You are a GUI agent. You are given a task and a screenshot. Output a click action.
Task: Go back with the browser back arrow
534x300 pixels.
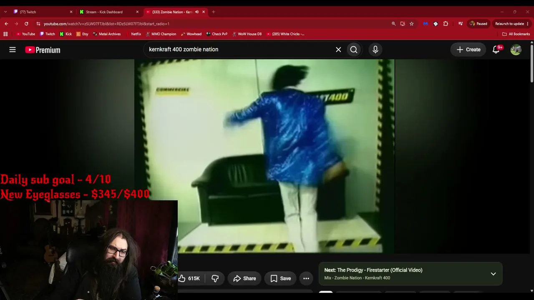[x=6, y=24]
